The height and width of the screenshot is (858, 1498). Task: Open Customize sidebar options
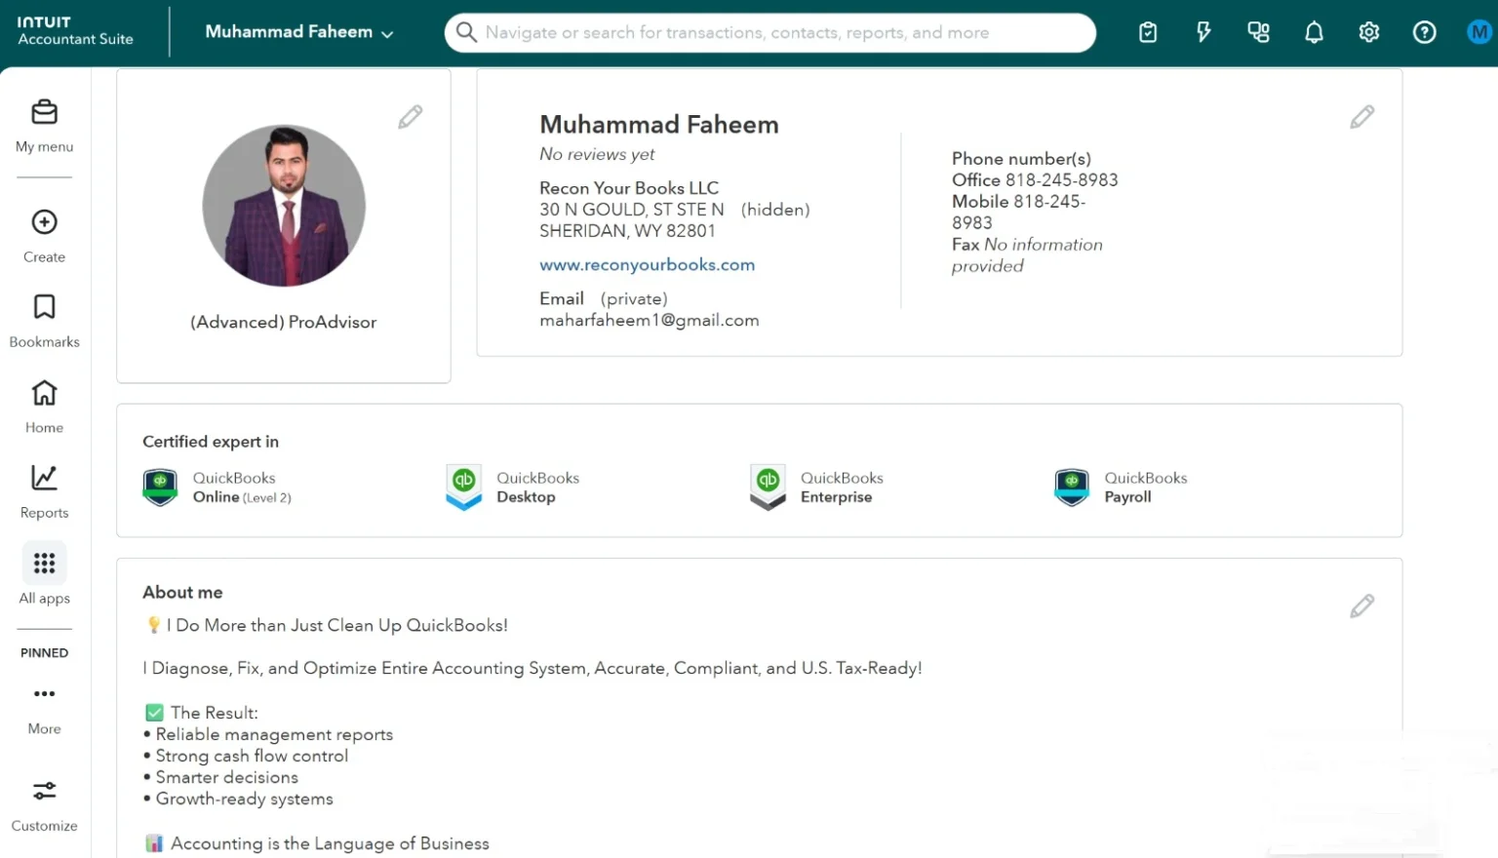point(44,791)
